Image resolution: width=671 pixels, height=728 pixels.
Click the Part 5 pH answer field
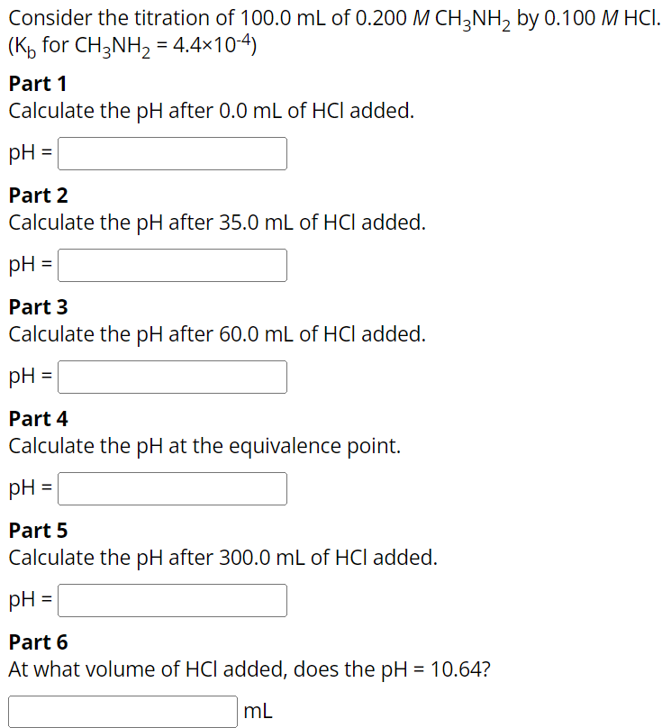click(x=171, y=600)
